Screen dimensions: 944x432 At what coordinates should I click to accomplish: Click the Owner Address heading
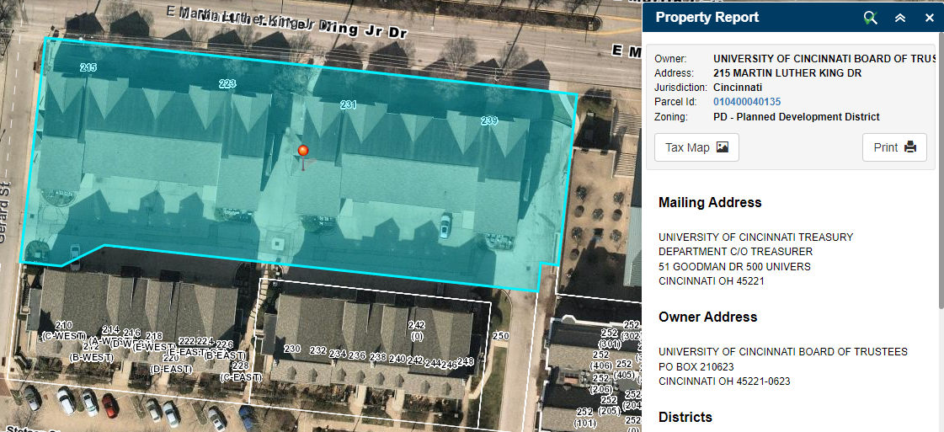[707, 317]
